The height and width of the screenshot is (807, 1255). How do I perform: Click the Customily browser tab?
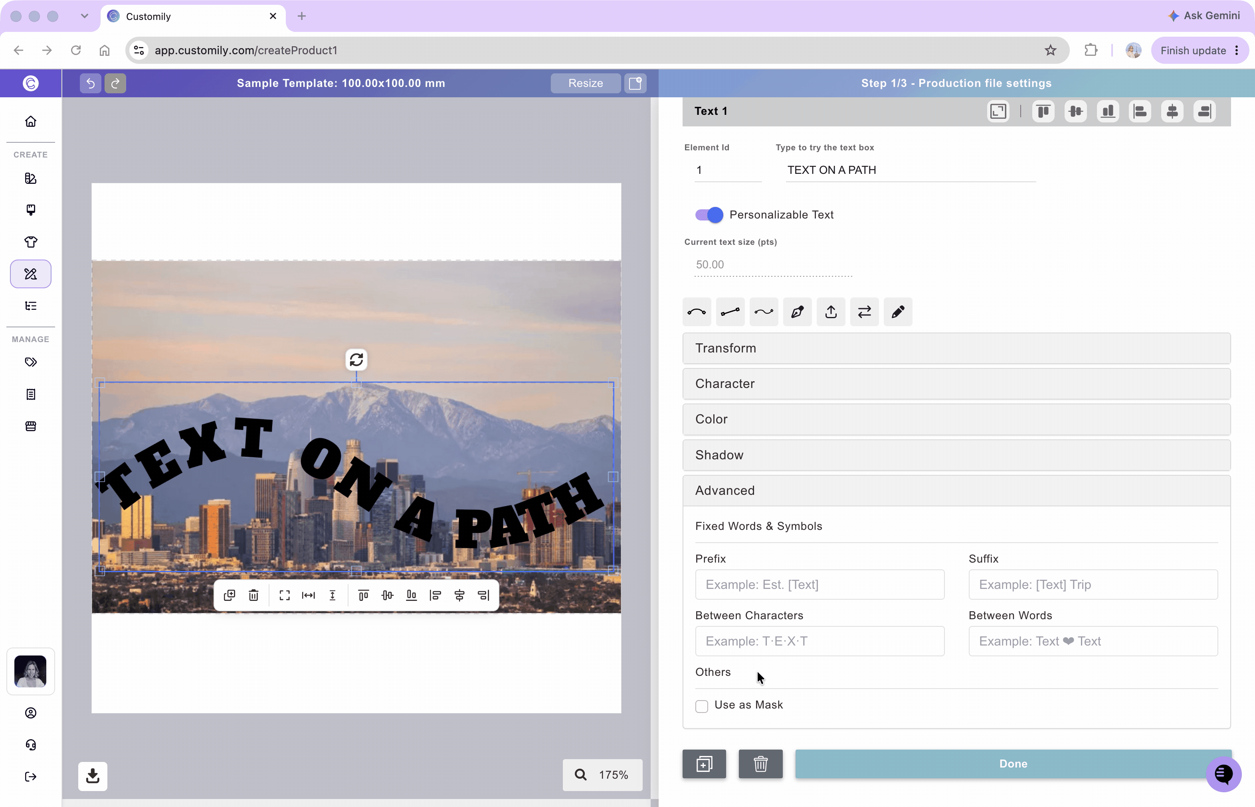point(193,16)
